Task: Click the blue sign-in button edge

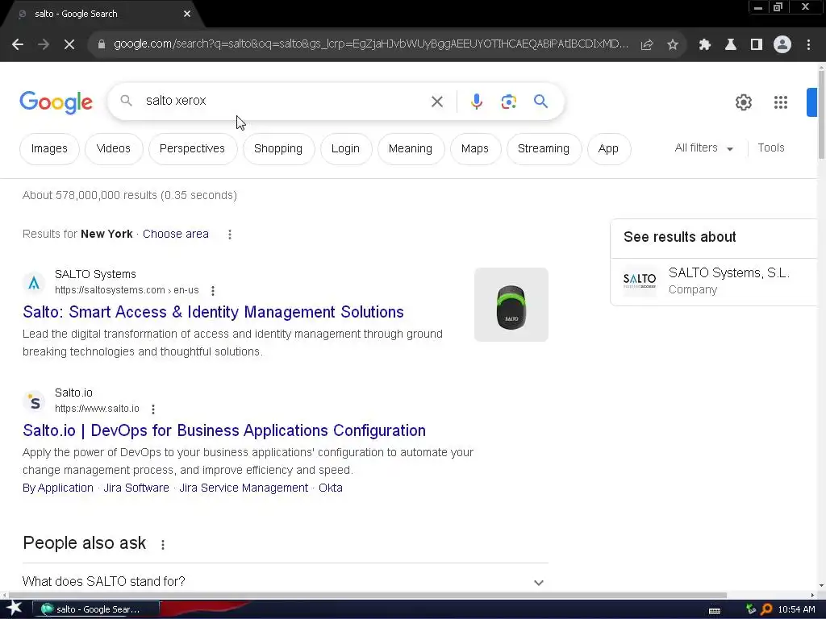Action: point(811,102)
